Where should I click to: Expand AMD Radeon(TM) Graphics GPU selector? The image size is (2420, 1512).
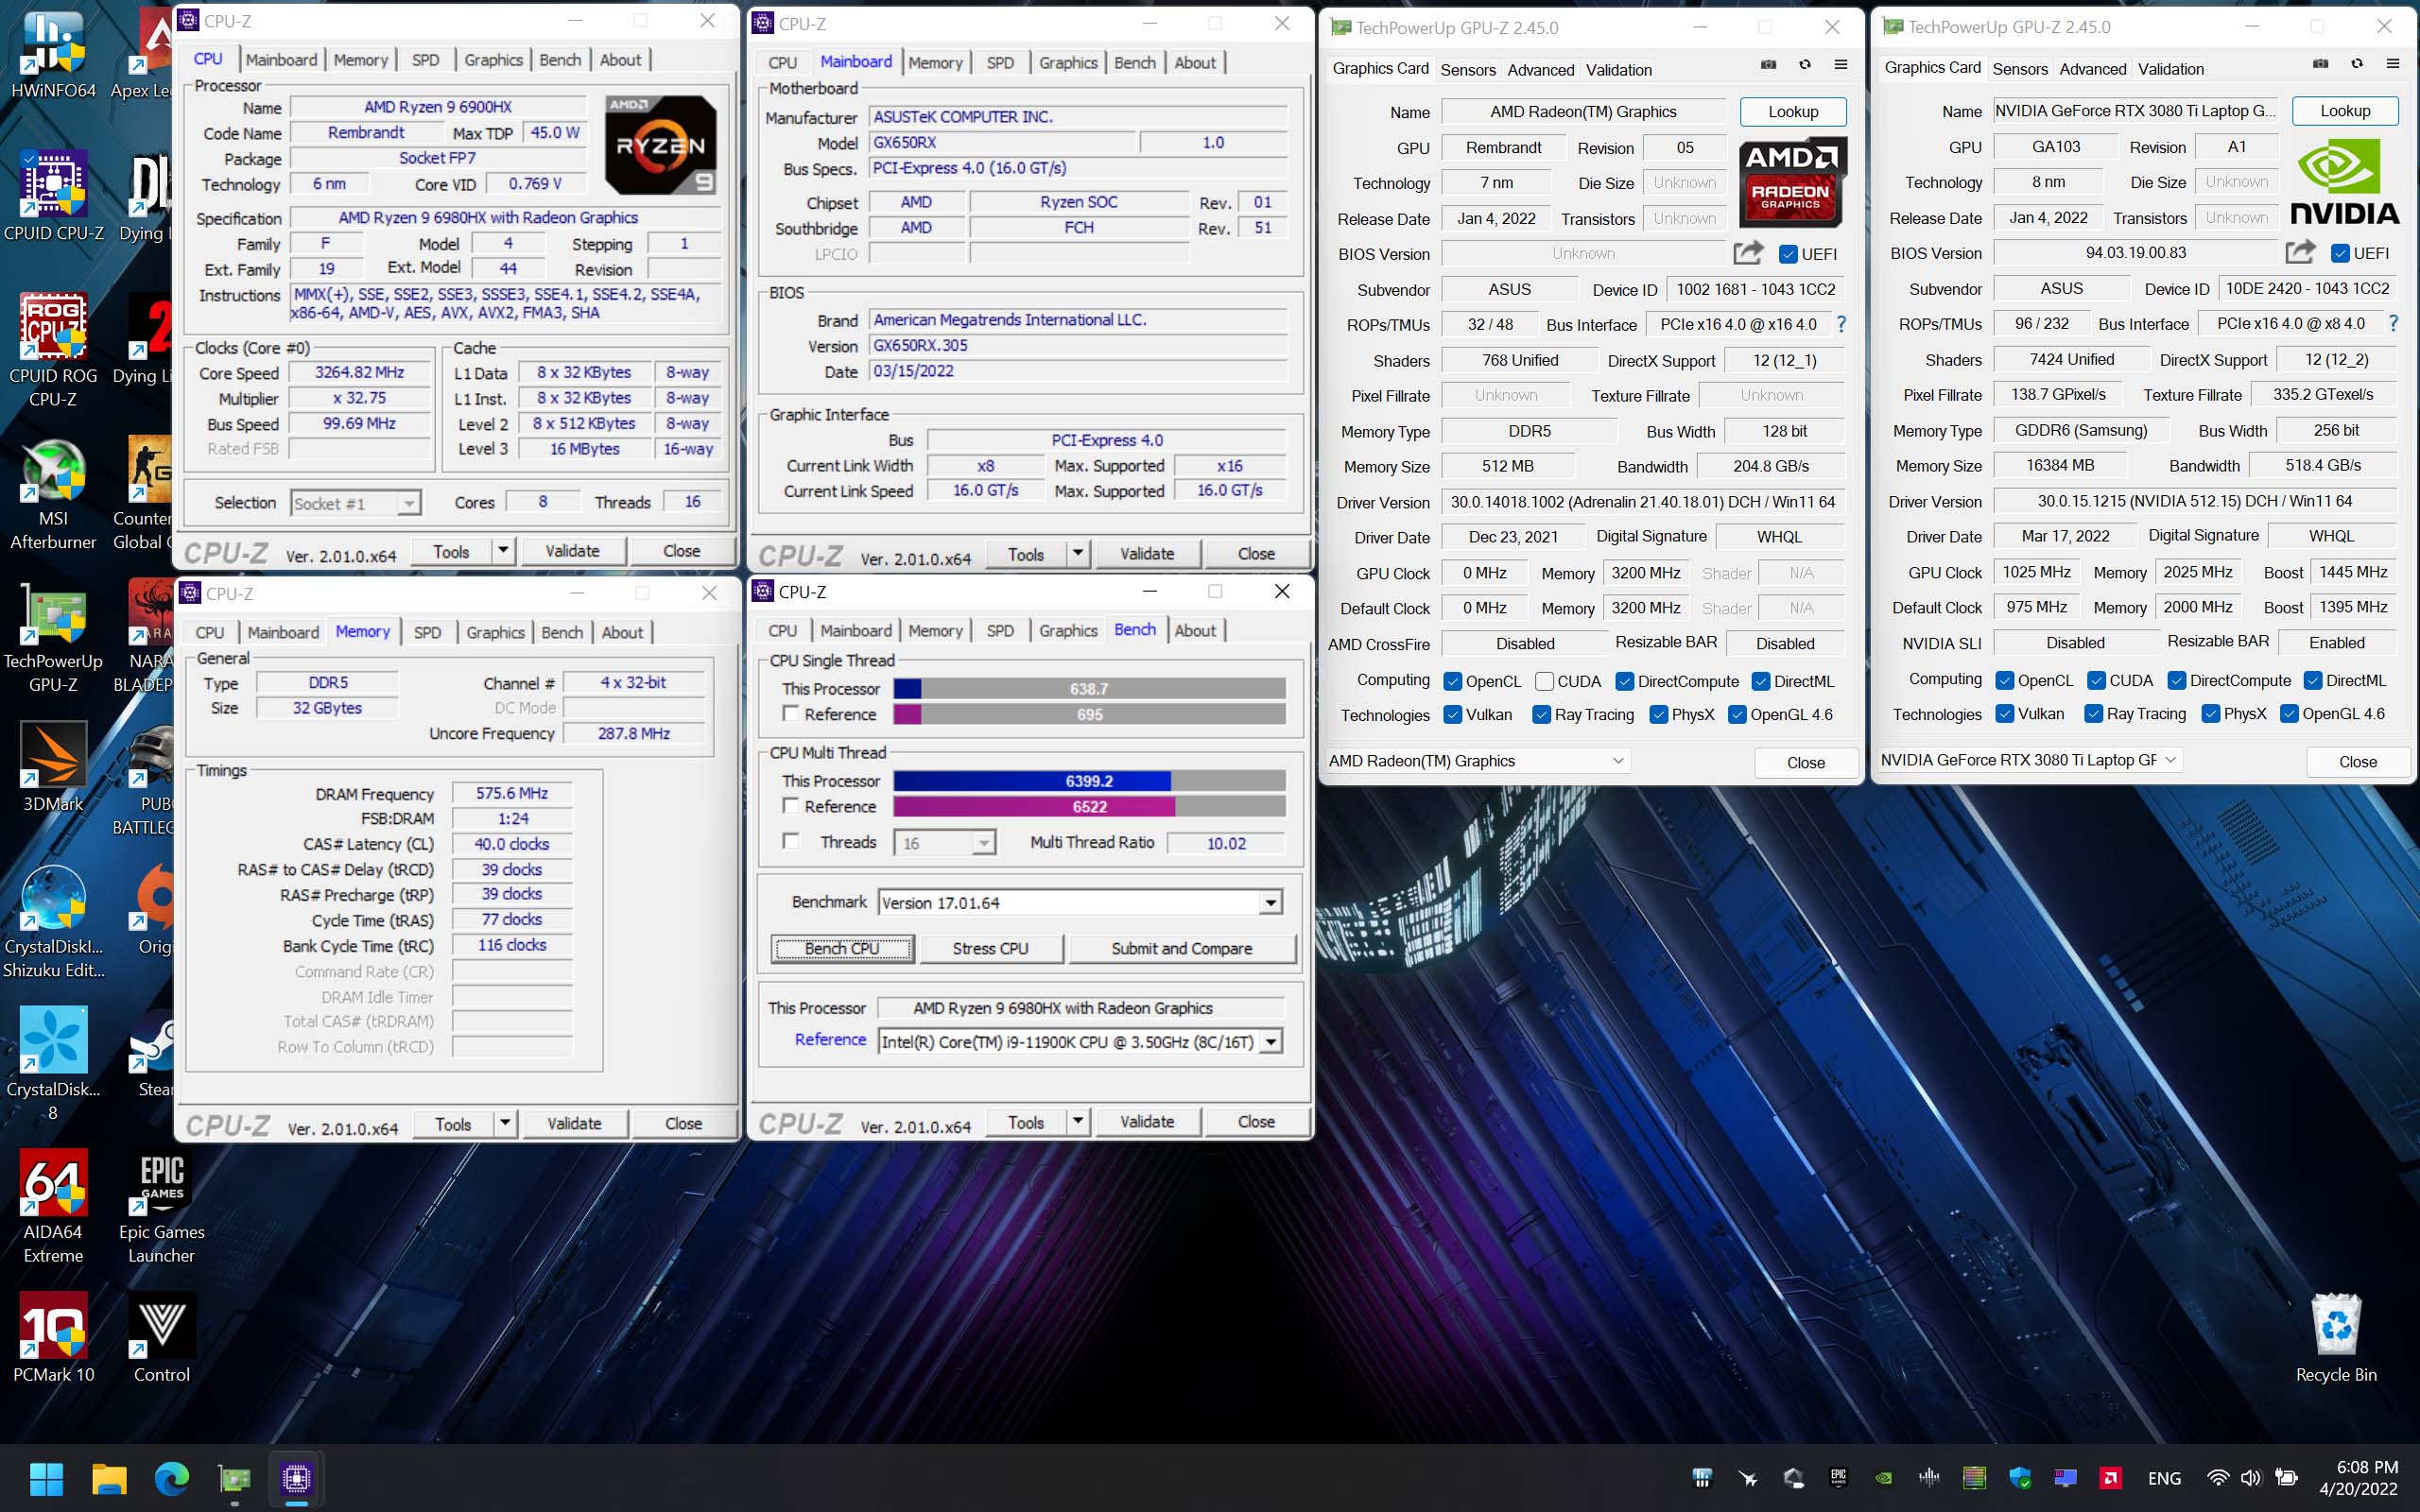pyautogui.click(x=1617, y=761)
